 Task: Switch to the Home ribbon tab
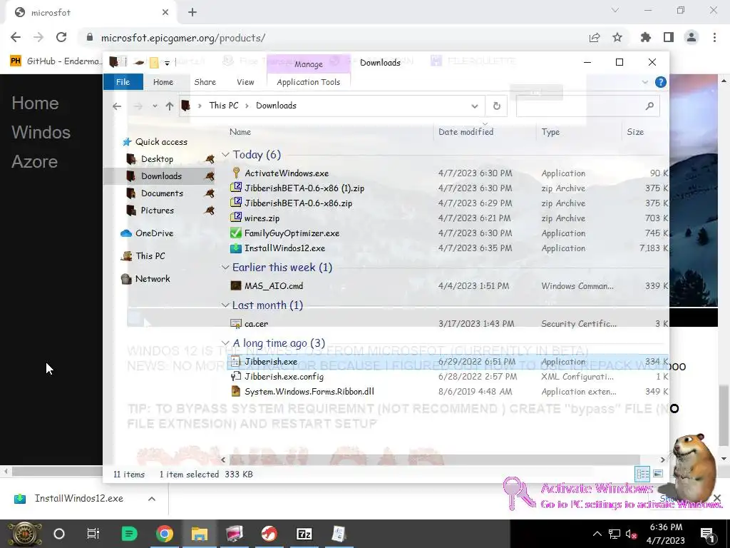163,82
